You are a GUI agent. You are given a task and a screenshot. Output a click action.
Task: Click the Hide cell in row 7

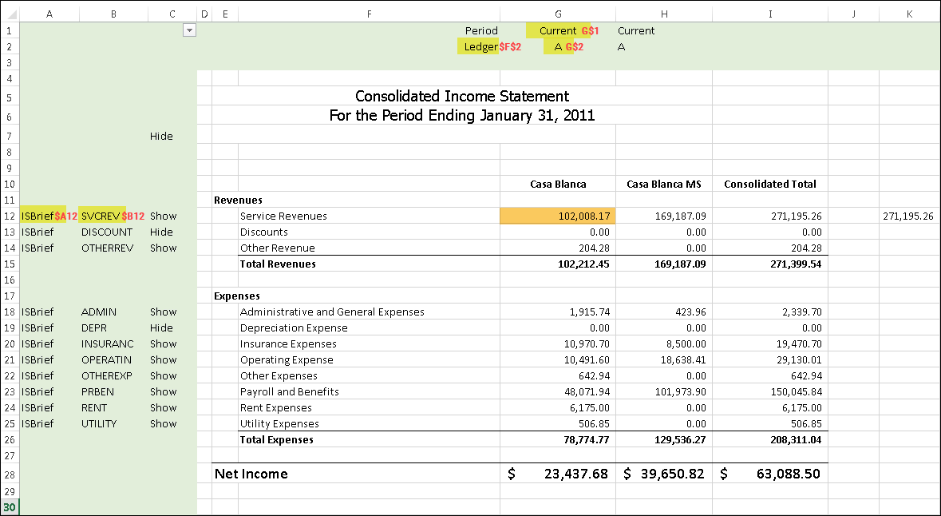pyautogui.click(x=161, y=136)
